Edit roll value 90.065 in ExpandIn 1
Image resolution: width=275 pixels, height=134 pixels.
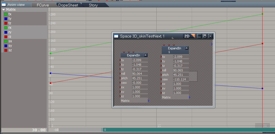181,70
